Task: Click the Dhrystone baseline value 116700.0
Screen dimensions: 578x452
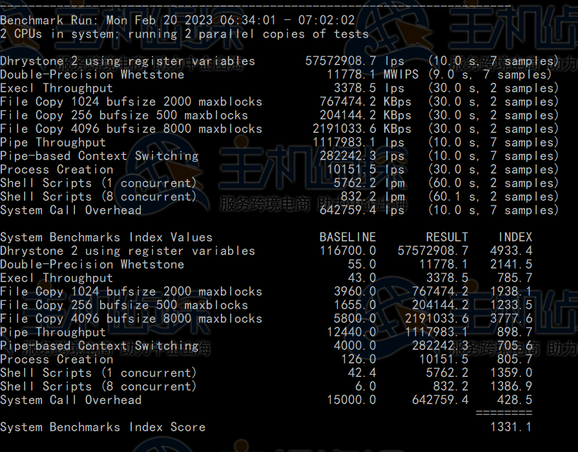Action: coord(347,251)
